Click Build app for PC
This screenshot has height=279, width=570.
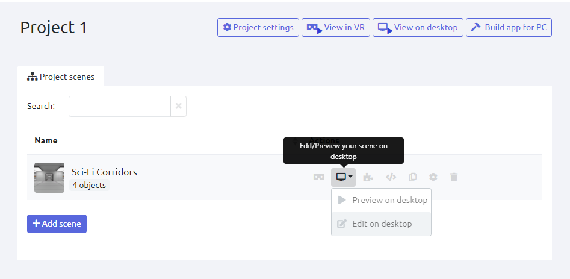(509, 27)
